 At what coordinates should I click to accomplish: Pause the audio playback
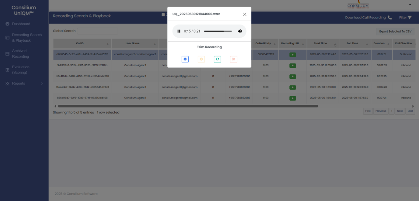coord(179,31)
